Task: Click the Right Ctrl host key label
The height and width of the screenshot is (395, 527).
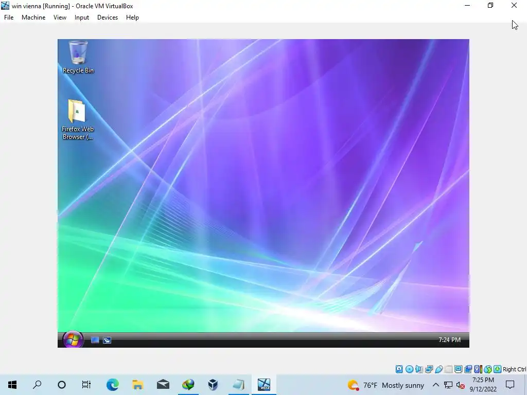Action: tap(514, 369)
